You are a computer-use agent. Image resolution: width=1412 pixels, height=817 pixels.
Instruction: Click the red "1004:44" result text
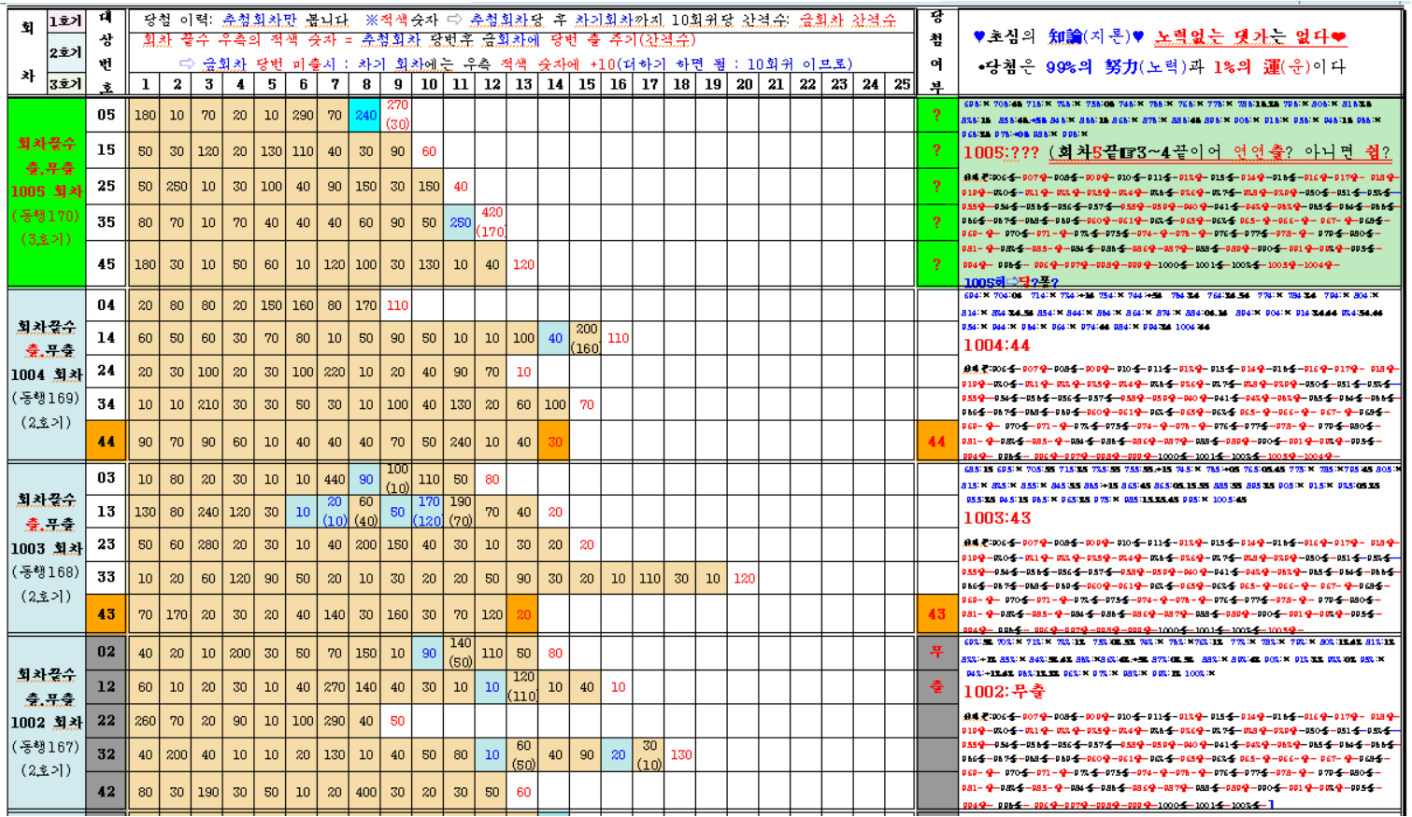coord(996,345)
